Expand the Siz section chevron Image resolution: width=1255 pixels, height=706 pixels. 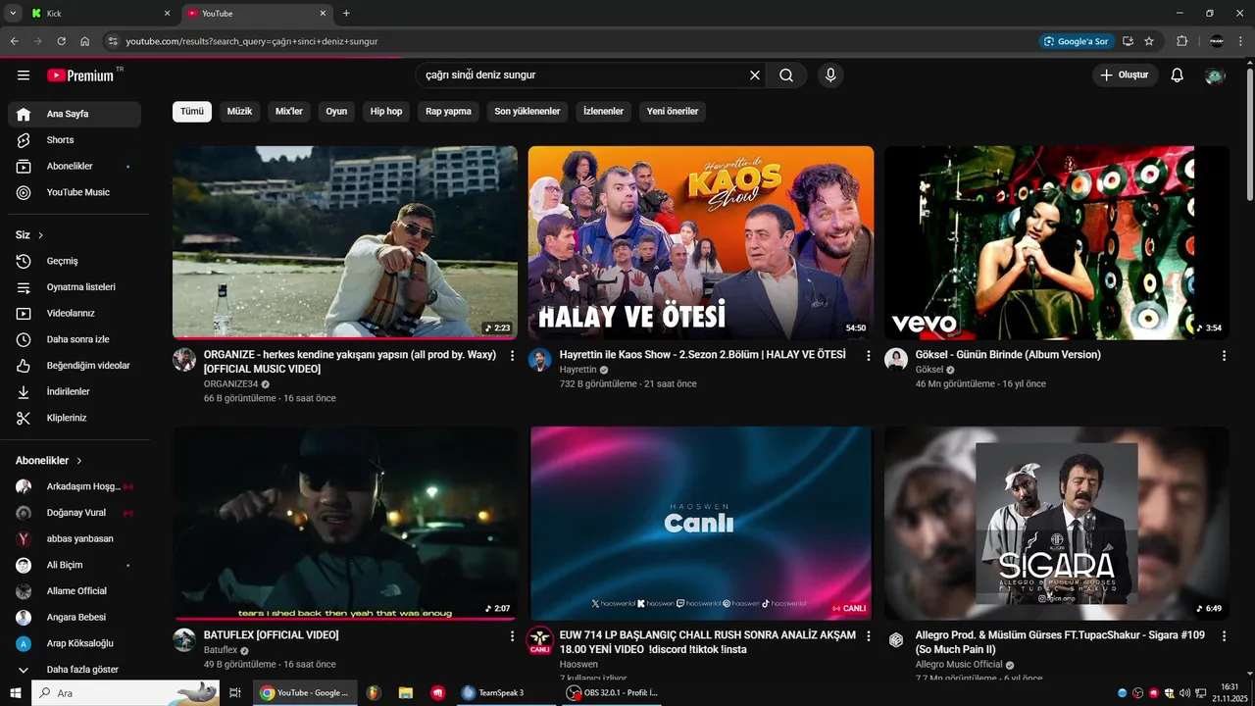pos(40,235)
